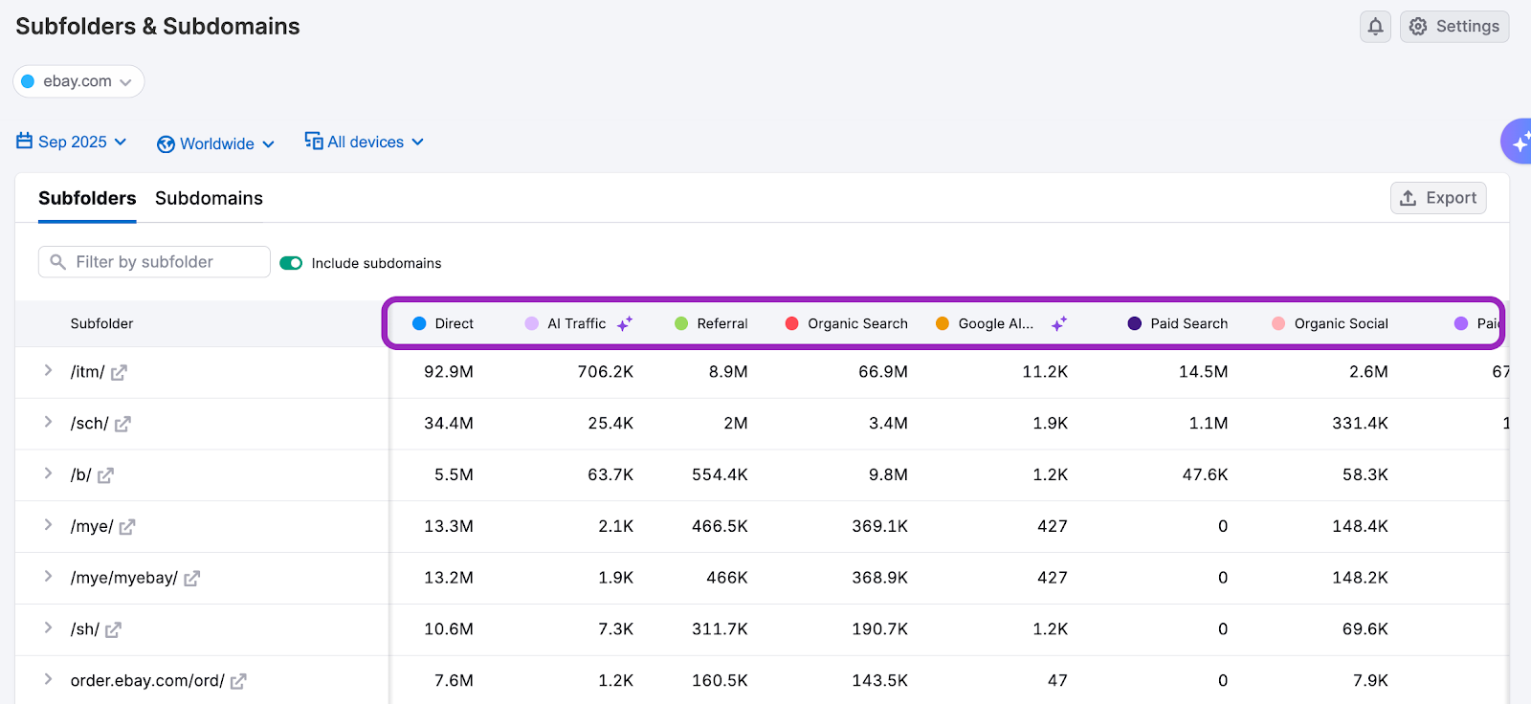Open the All devices dropdown

(x=364, y=143)
